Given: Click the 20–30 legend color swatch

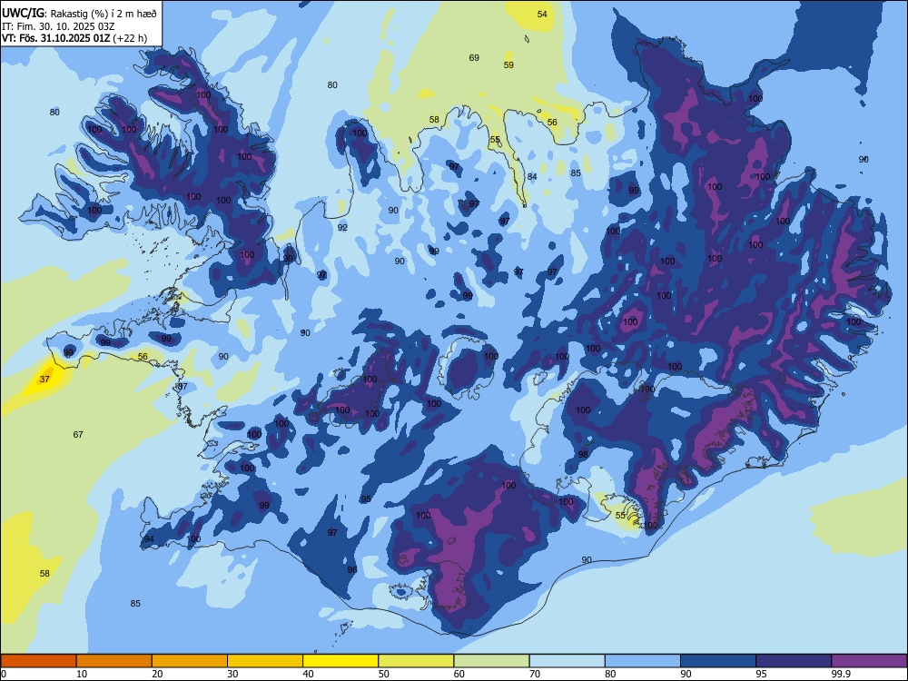Looking at the screenshot, I should (x=190, y=661).
